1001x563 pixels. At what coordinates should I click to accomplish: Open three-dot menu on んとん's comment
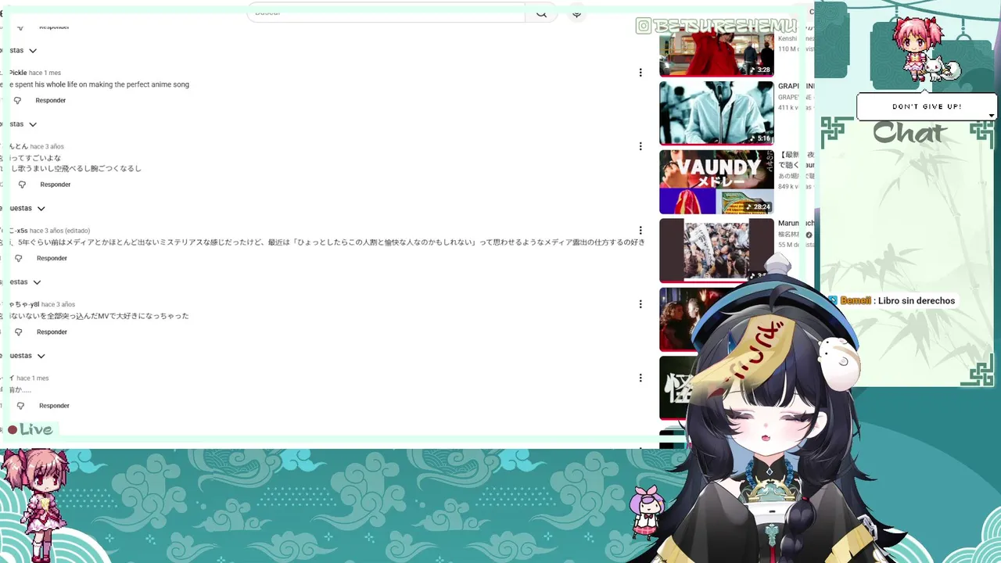click(x=640, y=146)
